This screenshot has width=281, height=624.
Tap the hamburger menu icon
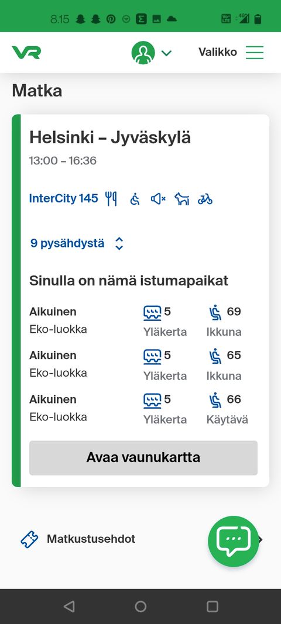[255, 53]
